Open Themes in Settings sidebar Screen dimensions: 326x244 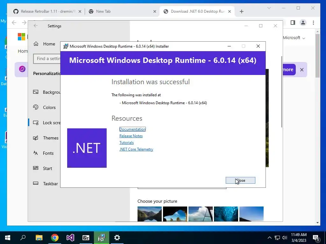(46, 138)
